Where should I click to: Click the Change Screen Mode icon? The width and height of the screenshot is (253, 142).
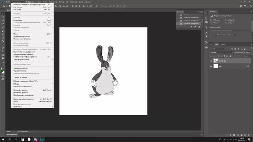3,79
